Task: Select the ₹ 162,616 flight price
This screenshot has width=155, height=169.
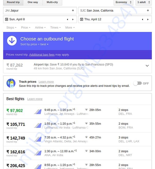Action: pyautogui.click(x=16, y=152)
